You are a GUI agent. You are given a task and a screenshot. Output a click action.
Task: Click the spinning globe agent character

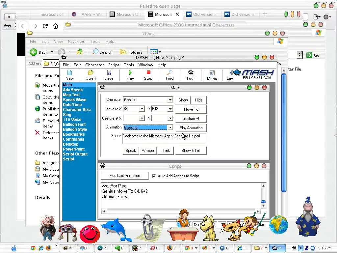[x=278, y=225]
